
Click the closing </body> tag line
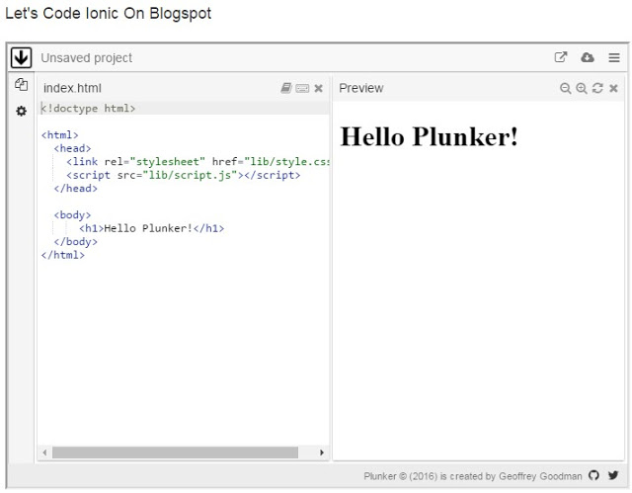point(76,241)
